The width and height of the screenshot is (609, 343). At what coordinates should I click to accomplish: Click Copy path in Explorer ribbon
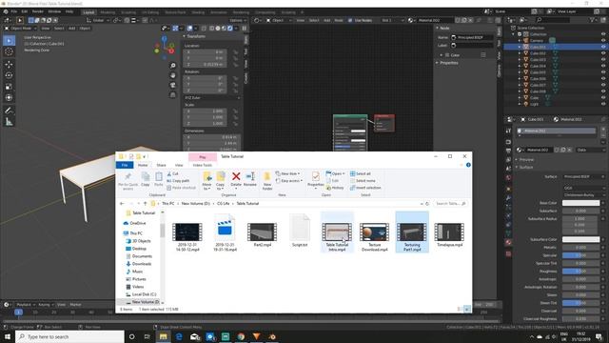coord(178,181)
